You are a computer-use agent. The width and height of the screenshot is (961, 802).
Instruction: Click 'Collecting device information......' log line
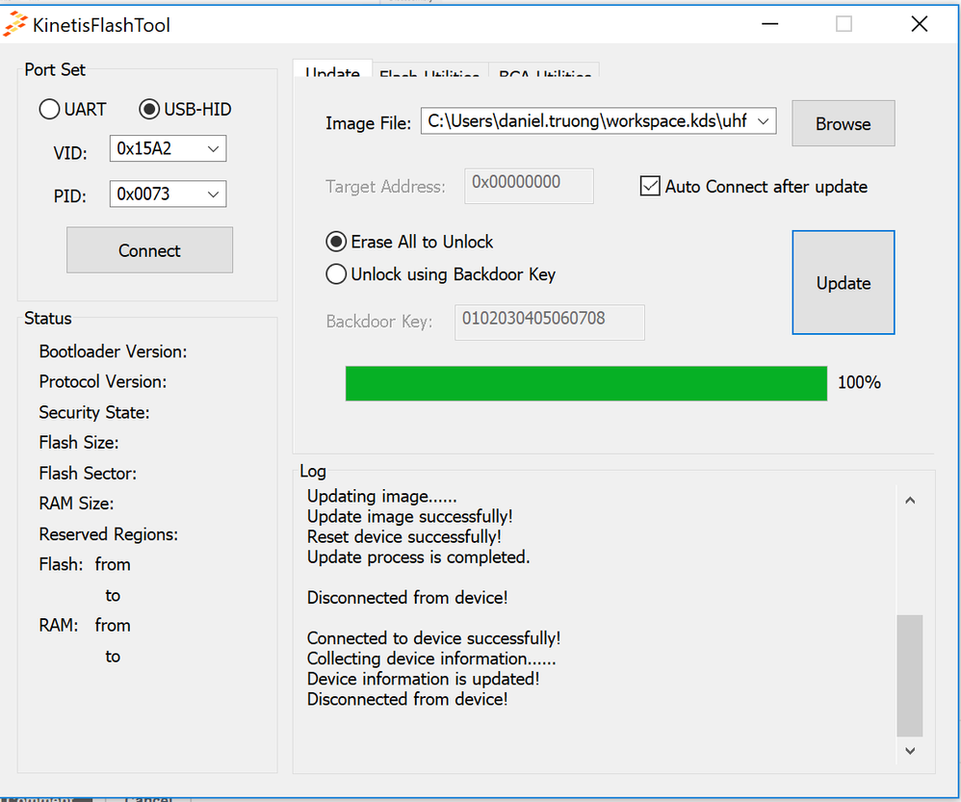pyautogui.click(x=431, y=659)
